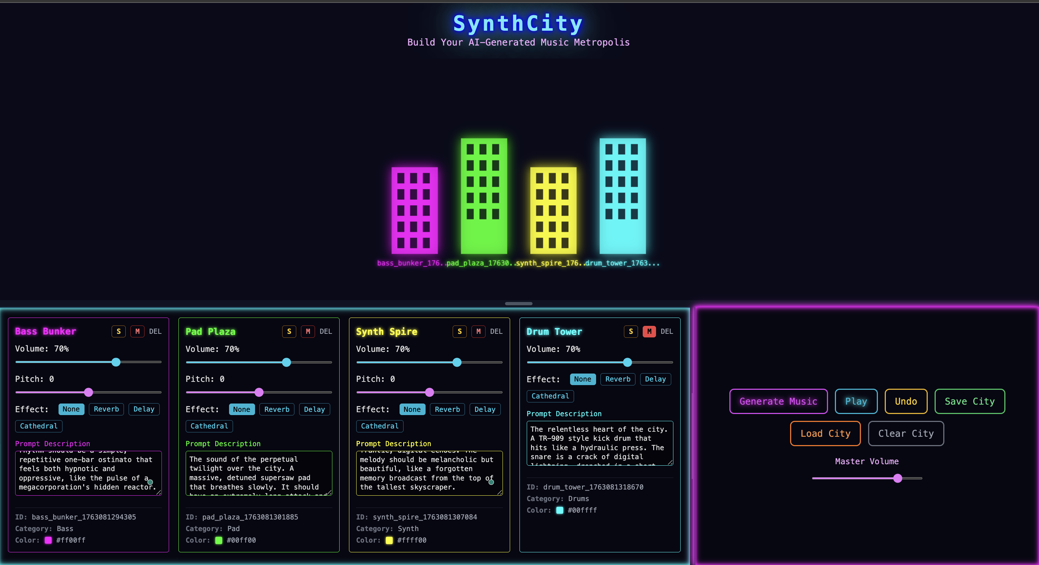
Task: Solo the Synth Spire track
Action: (x=460, y=331)
